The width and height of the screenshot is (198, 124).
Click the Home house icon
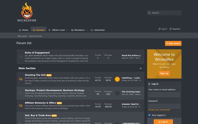coord(20,30)
